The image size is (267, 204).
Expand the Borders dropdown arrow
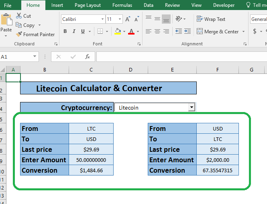(107, 31)
